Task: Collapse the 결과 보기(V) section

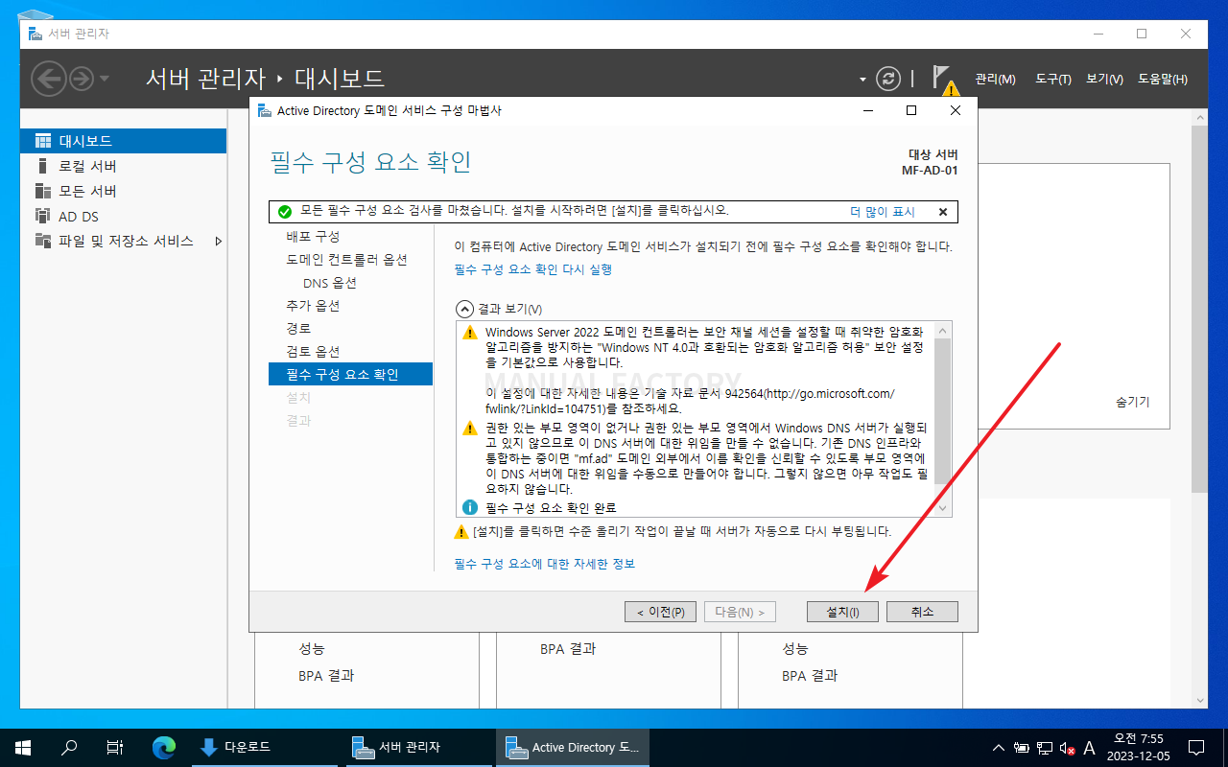Action: 464,309
